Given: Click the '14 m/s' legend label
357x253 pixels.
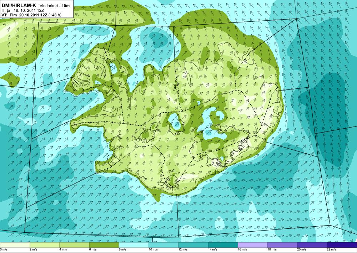Looking at the screenshot, I should tap(213, 249).
